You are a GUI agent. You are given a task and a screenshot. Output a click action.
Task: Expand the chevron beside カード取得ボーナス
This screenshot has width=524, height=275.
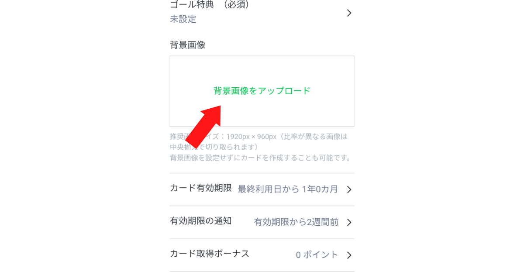pos(349,255)
